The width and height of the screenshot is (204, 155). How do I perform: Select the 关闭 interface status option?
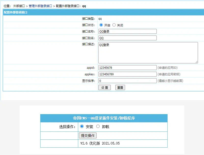coord(114,25)
